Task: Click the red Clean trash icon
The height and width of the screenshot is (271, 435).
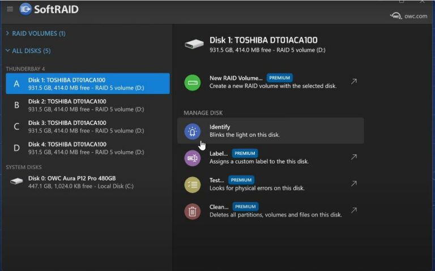Action: point(193,211)
